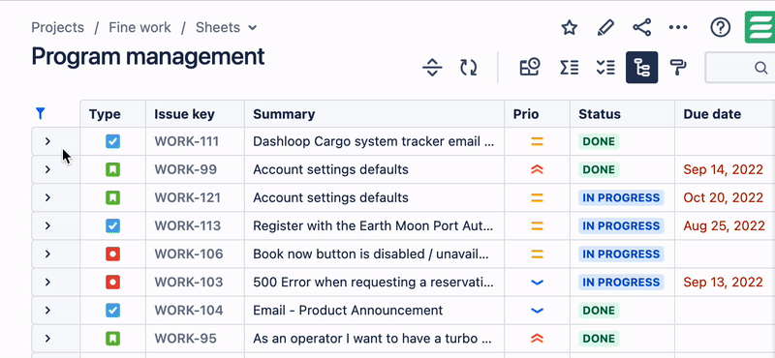Viewport: 775px width, 358px height.
Task: Open issue WORK-113 link
Action: click(187, 226)
